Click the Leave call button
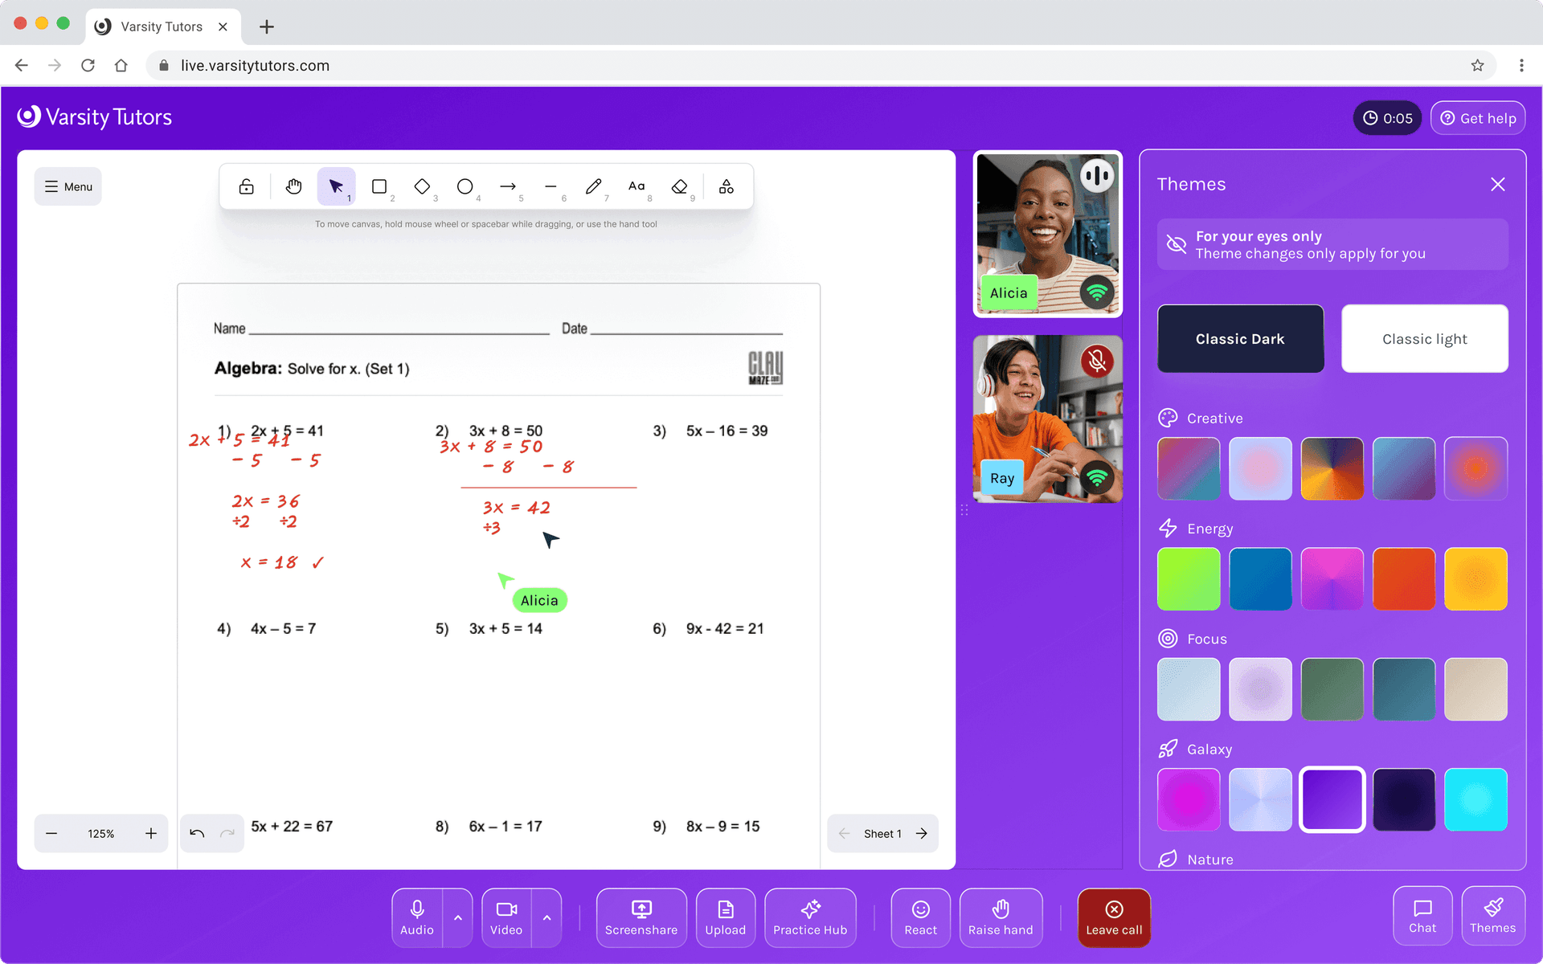The image size is (1543, 964). click(x=1114, y=917)
